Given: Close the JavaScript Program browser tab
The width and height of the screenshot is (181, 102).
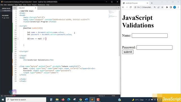Looking at the screenshot, I should click(x=147, y=3).
